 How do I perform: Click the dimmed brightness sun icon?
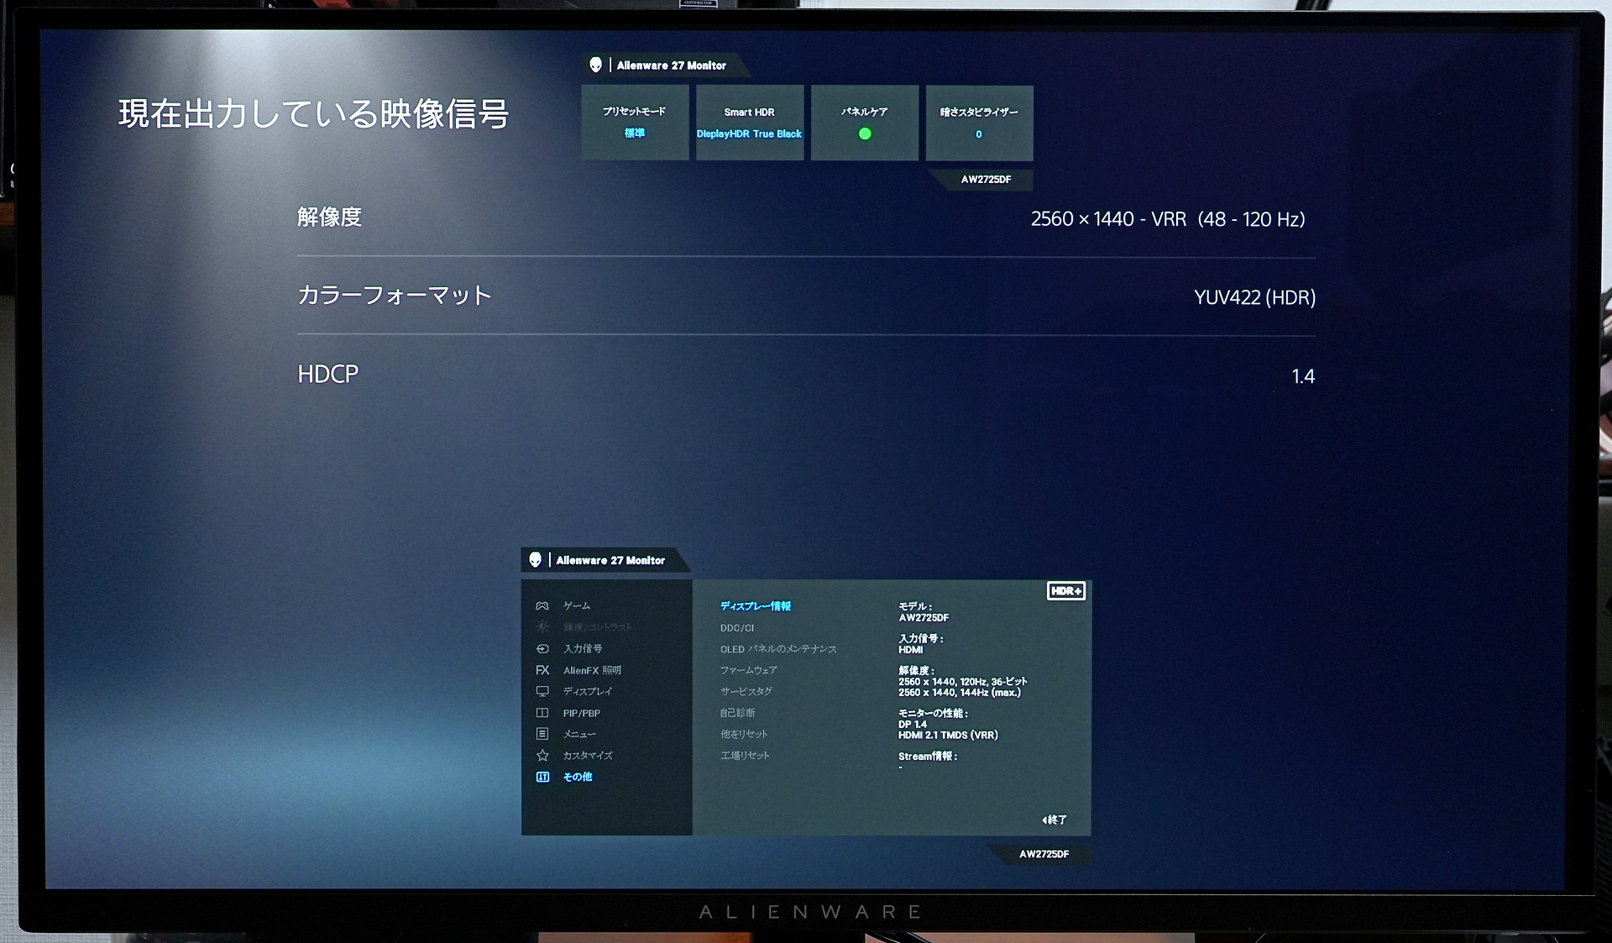[542, 627]
